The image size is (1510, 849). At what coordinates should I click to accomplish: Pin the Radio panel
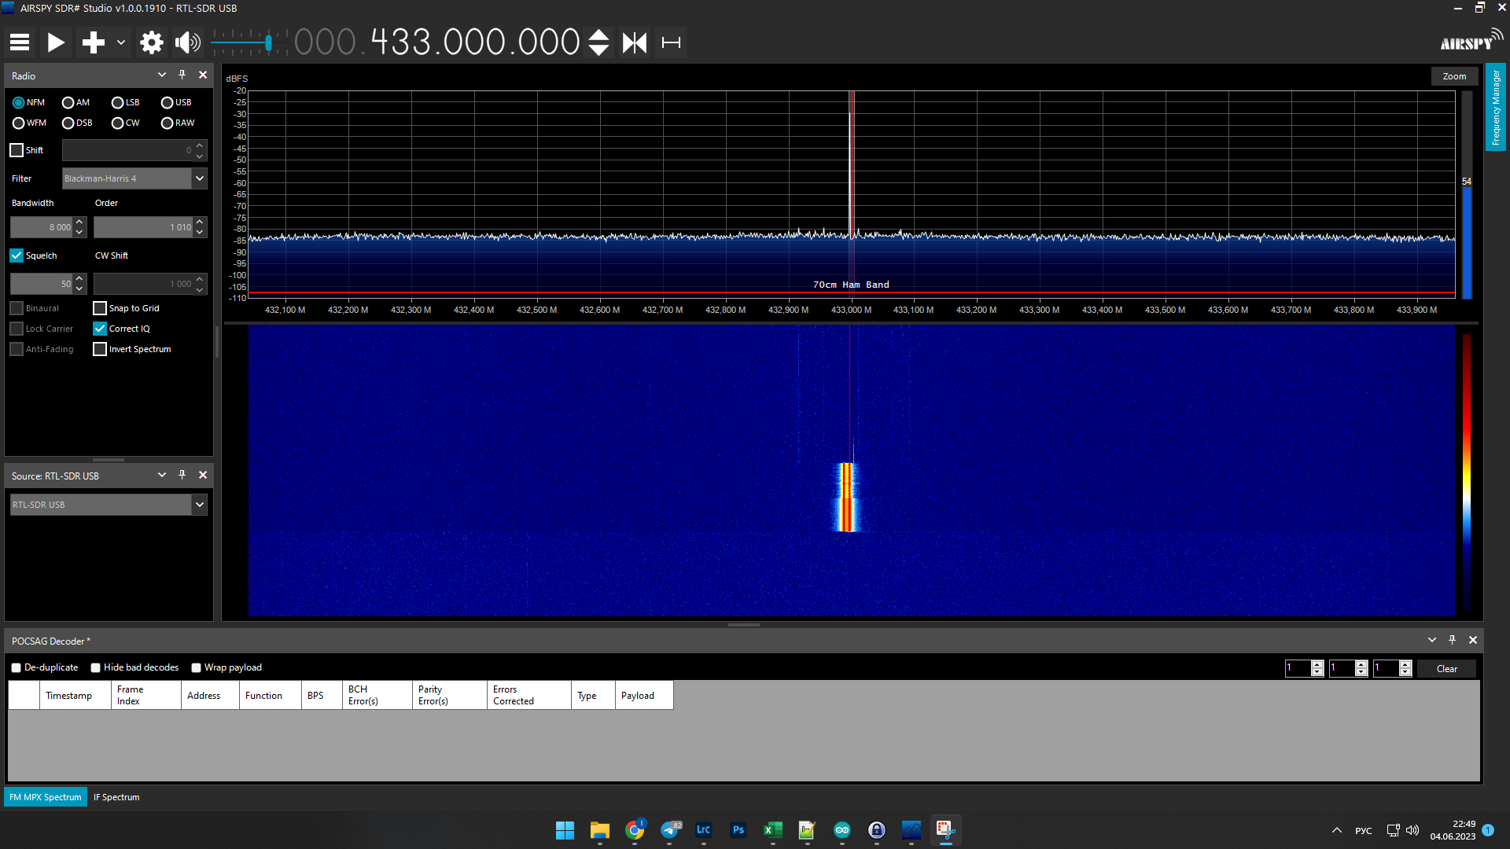pos(182,75)
